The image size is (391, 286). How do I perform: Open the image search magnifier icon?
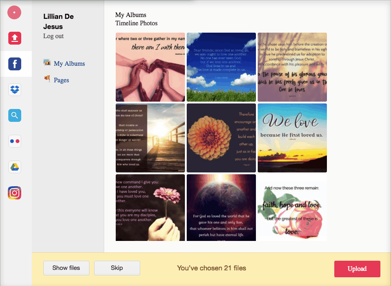point(15,115)
